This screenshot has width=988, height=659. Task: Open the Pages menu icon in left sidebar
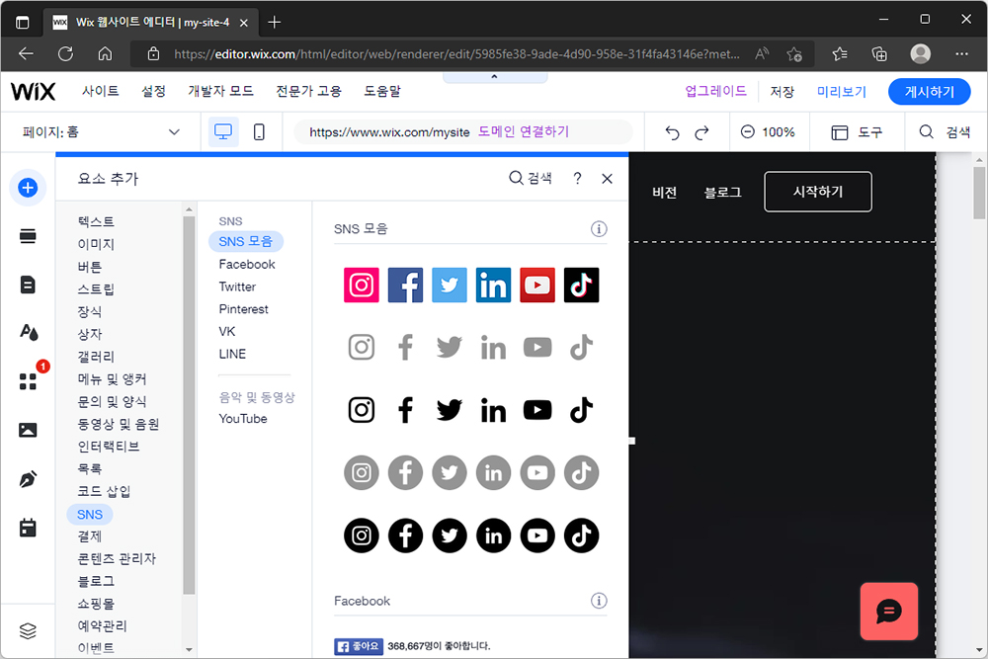[28, 285]
